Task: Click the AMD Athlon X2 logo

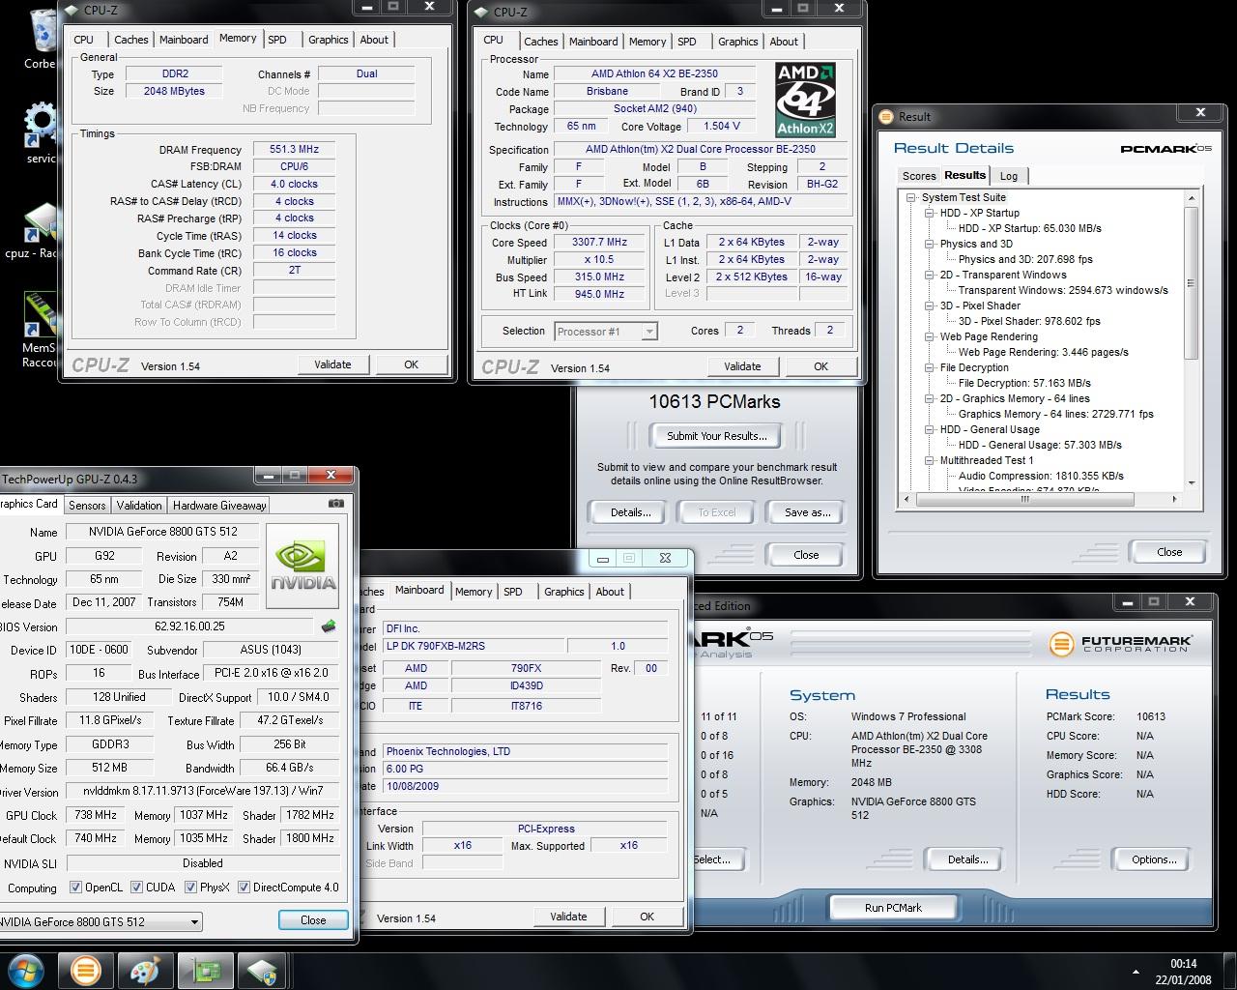Action: click(x=806, y=100)
